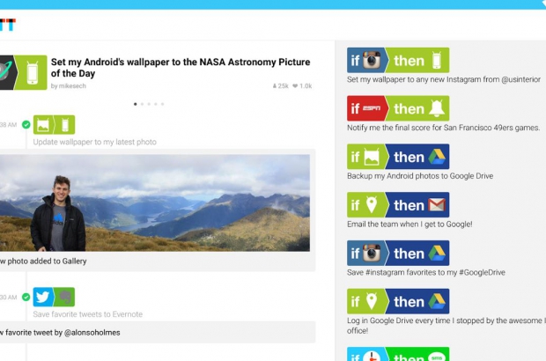Viewport: 546px width, 361px height.
Task: Click the Twitter to Evernote recipe icon
Action: pyautogui.click(x=54, y=297)
